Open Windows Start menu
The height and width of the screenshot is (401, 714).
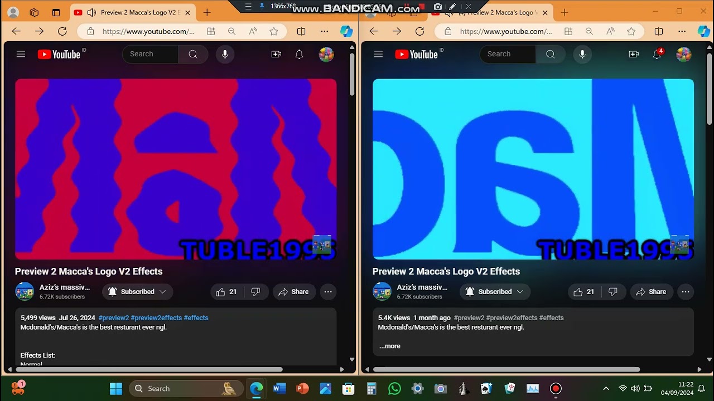tap(116, 389)
